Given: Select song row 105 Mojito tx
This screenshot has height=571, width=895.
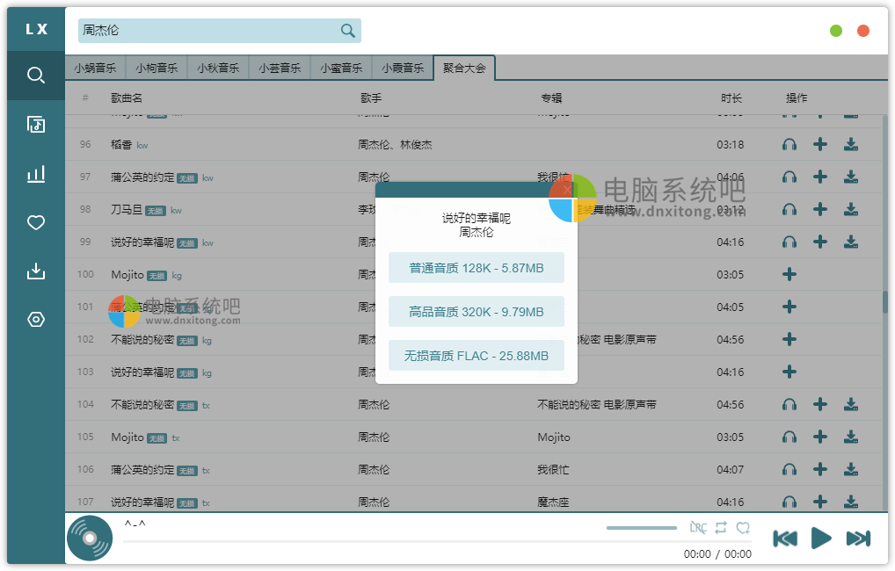Looking at the screenshot, I should coord(474,437).
